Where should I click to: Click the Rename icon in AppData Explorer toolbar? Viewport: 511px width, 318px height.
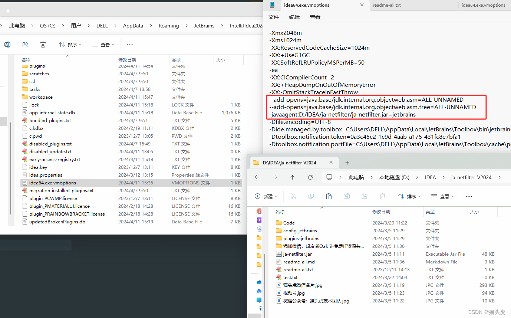(7, 45)
